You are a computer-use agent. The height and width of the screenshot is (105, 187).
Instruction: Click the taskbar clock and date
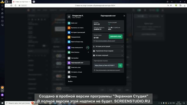[x=179, y=103]
